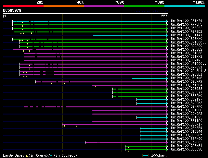Viewport: 208px width, 158px height.
Task: Click the cyan ~100% identity legend segment
Action: click(x=185, y=6)
